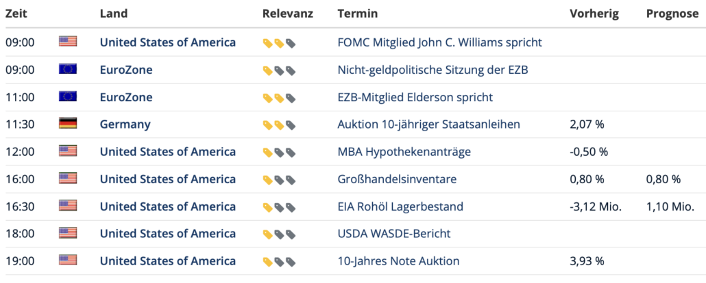Click the Prognose column header
Viewport: 706px width, 283px height.
(672, 14)
